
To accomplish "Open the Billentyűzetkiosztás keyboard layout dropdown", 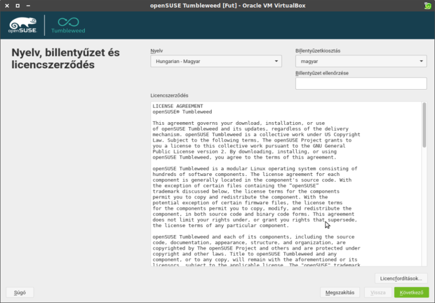I will (361, 61).
